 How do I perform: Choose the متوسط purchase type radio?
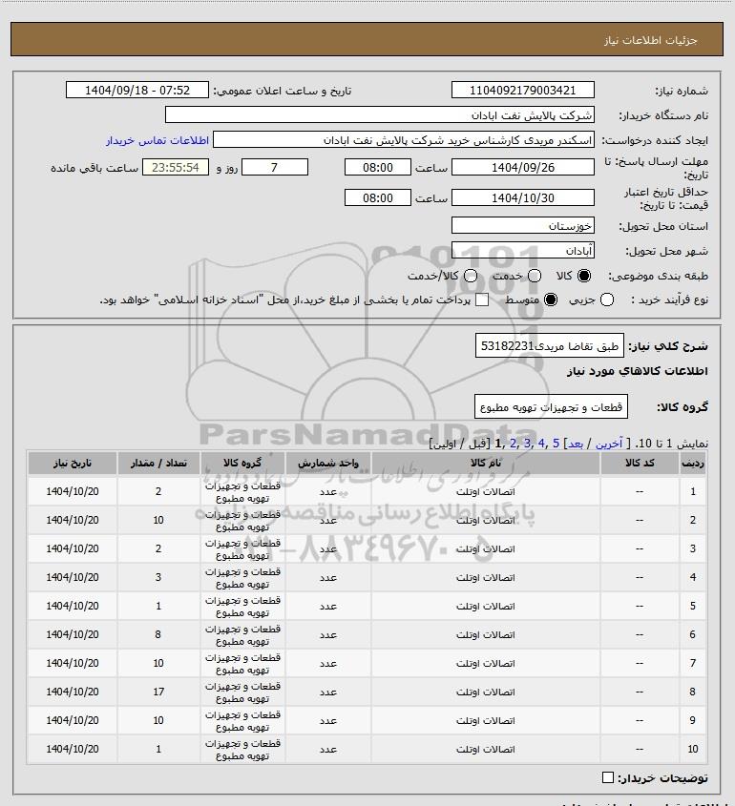coord(551,300)
